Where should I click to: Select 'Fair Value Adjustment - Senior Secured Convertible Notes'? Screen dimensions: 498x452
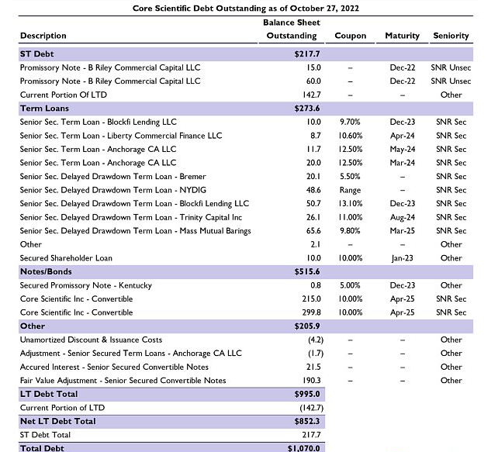point(123,381)
